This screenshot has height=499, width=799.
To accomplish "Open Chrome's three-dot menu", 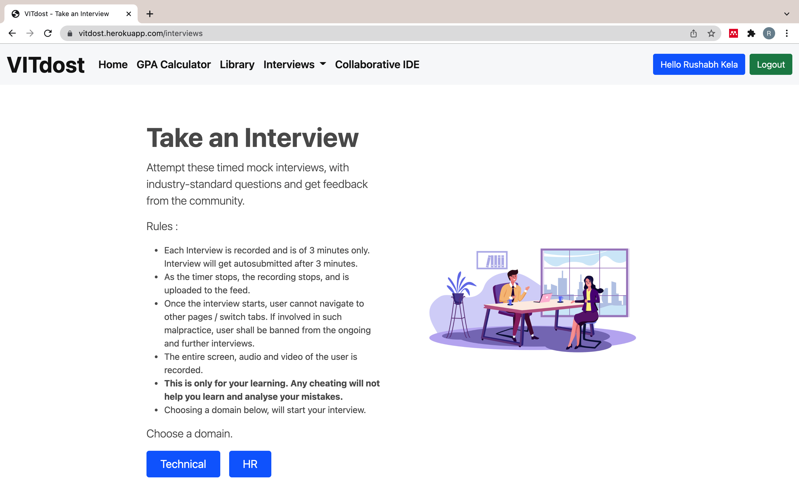I will [x=787, y=33].
